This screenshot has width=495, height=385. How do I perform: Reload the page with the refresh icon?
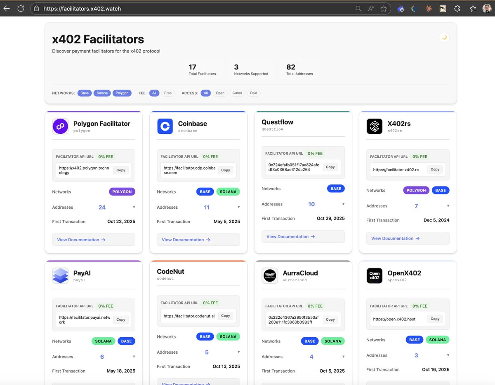21,8
